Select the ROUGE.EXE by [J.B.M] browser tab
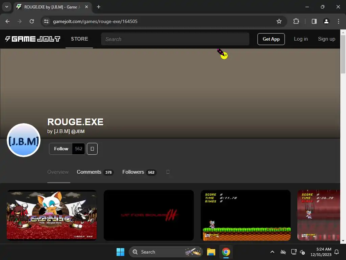The width and height of the screenshot is (346, 260). 52,7
